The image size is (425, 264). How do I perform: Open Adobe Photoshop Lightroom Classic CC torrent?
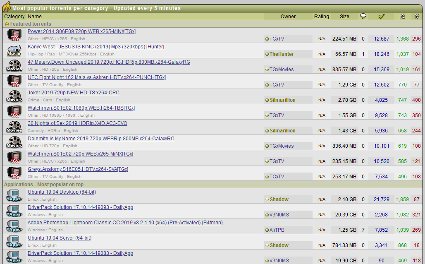pyautogui.click(x=125, y=223)
